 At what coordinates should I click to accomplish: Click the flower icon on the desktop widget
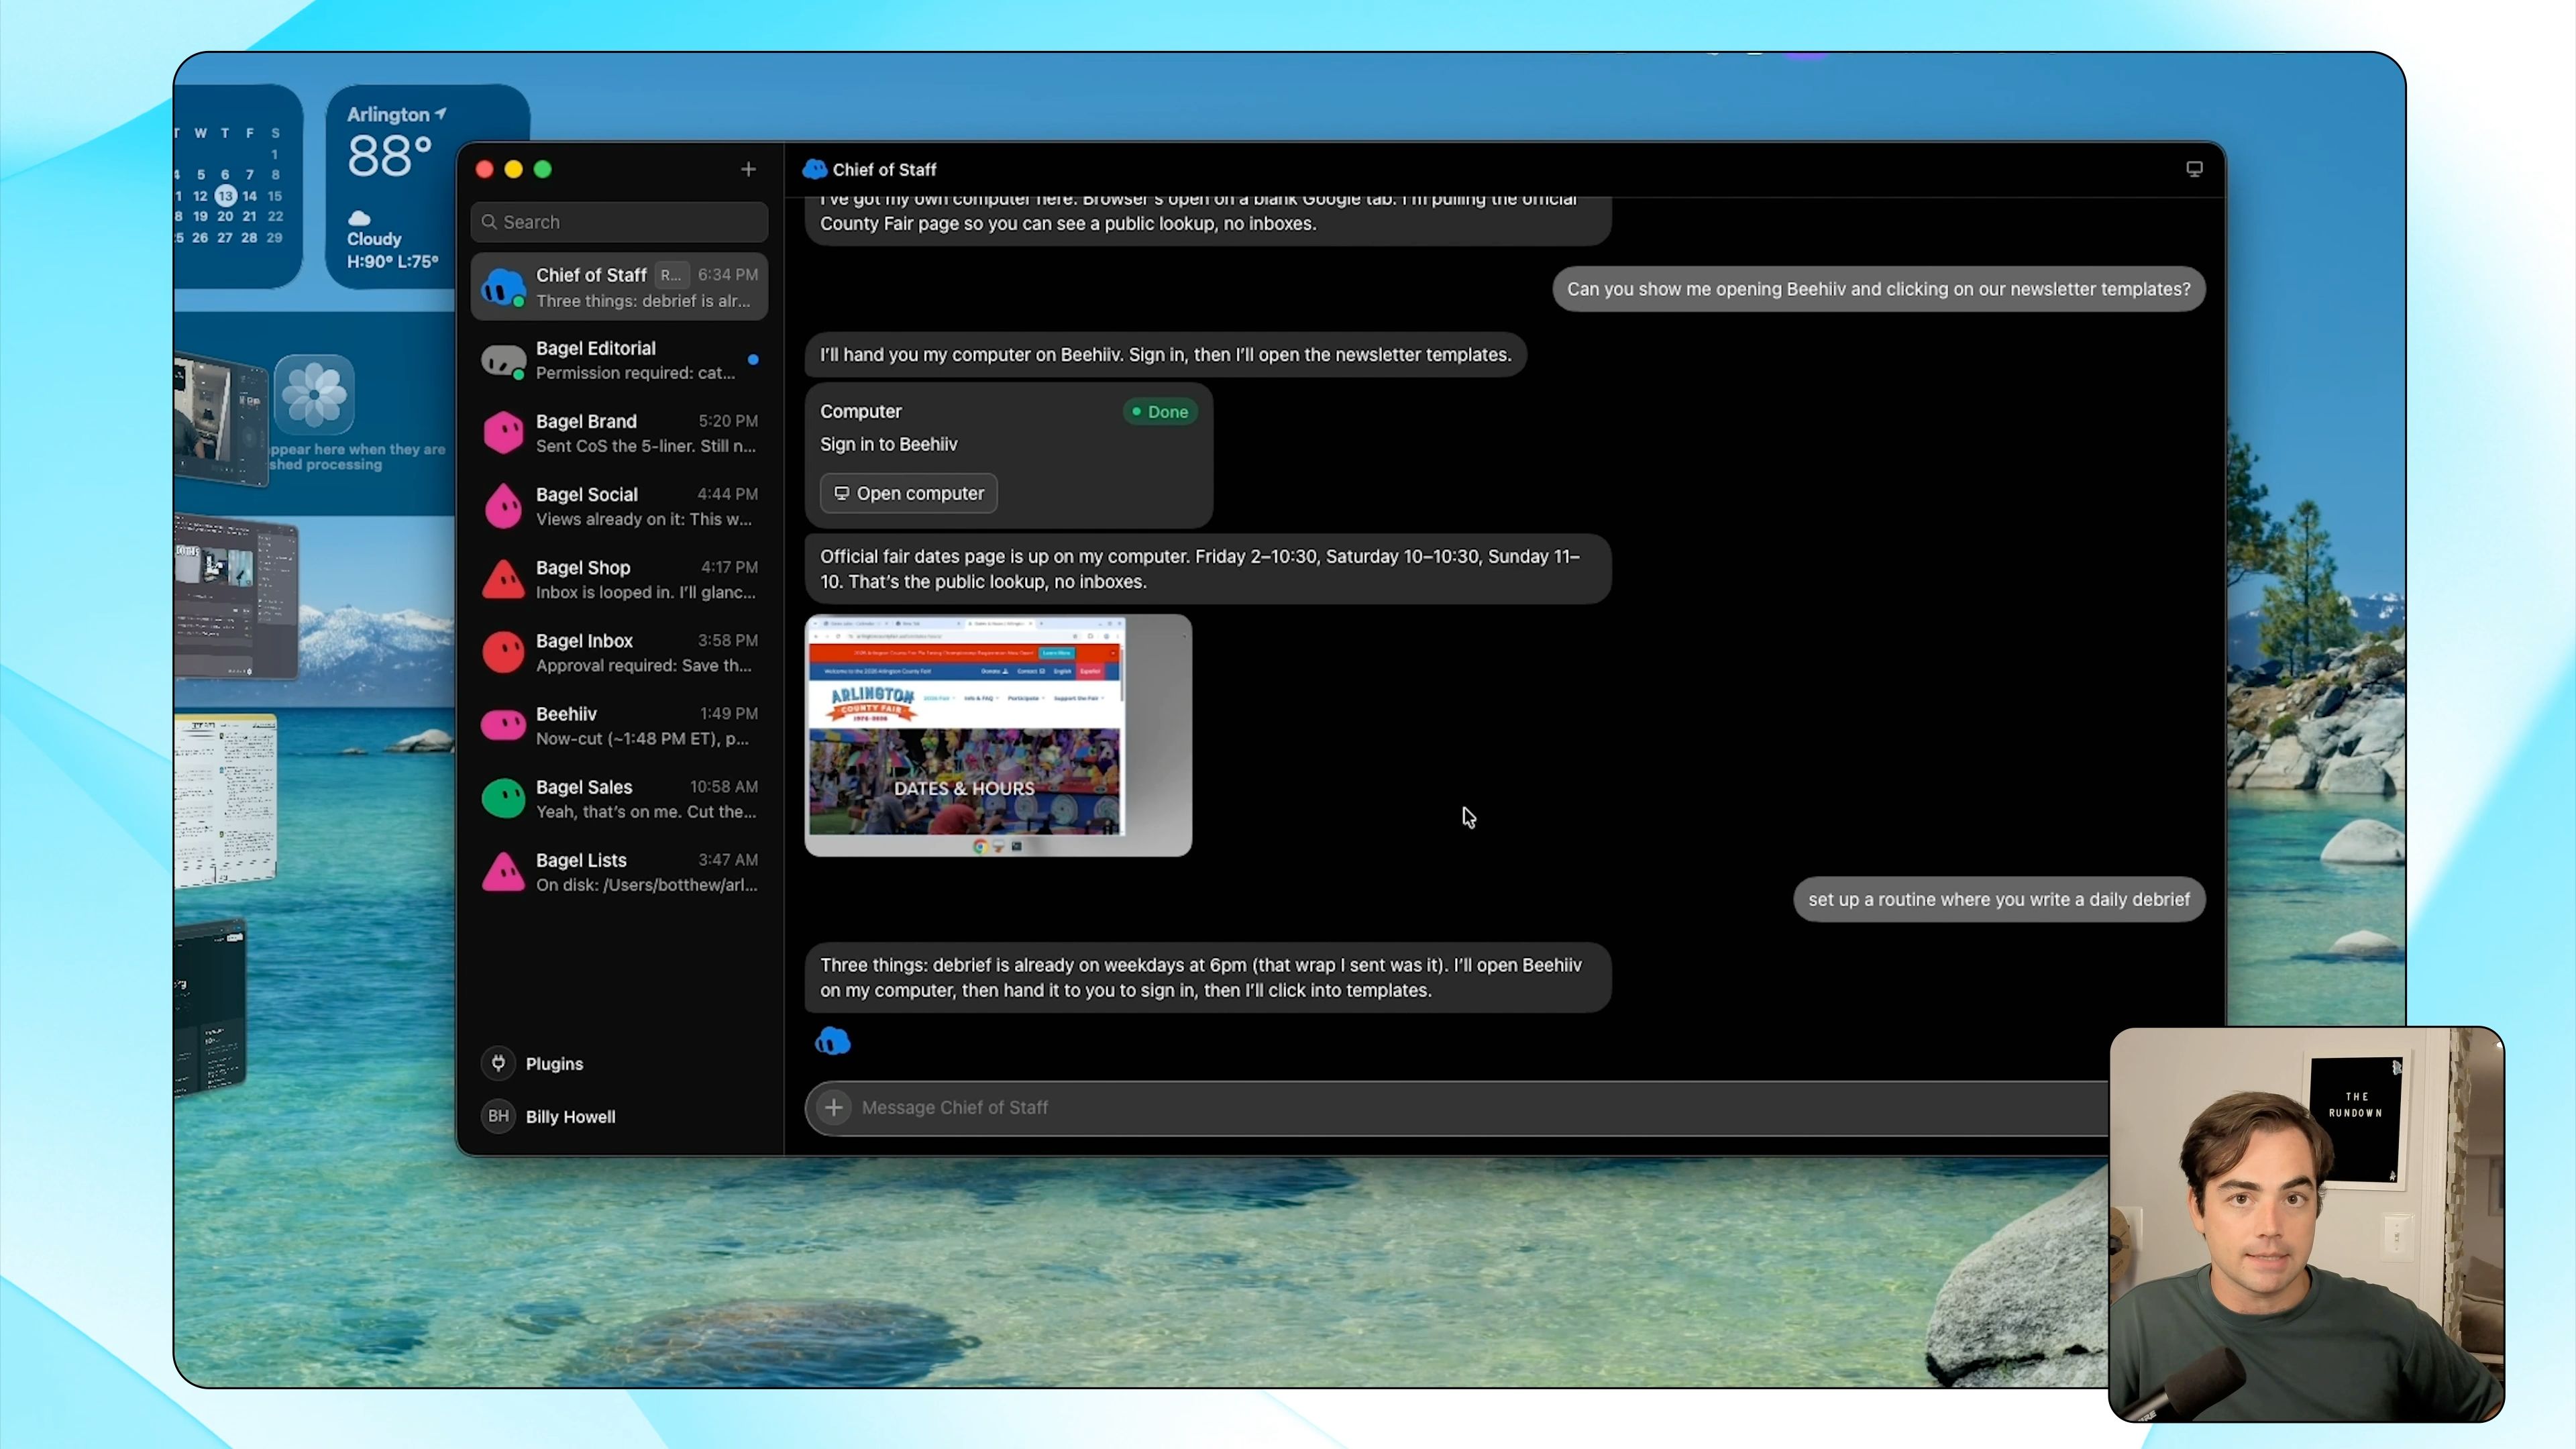(314, 394)
